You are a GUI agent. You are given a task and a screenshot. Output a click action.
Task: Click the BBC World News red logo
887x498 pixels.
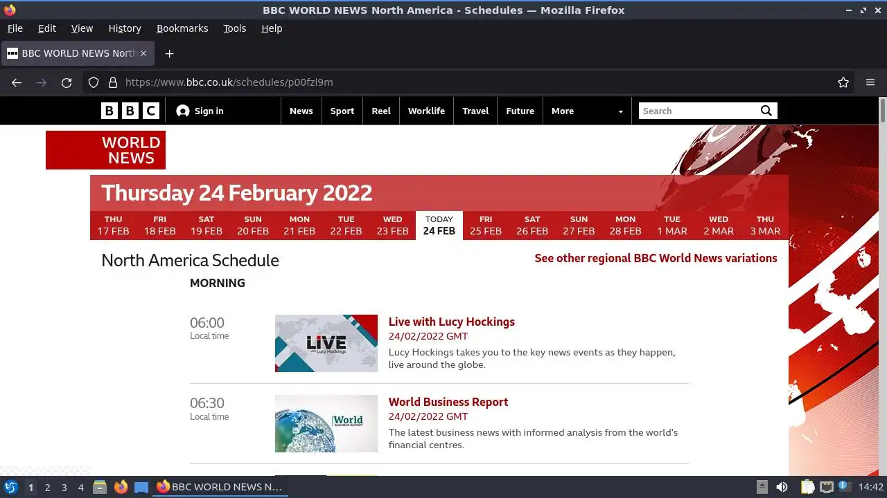(105, 150)
